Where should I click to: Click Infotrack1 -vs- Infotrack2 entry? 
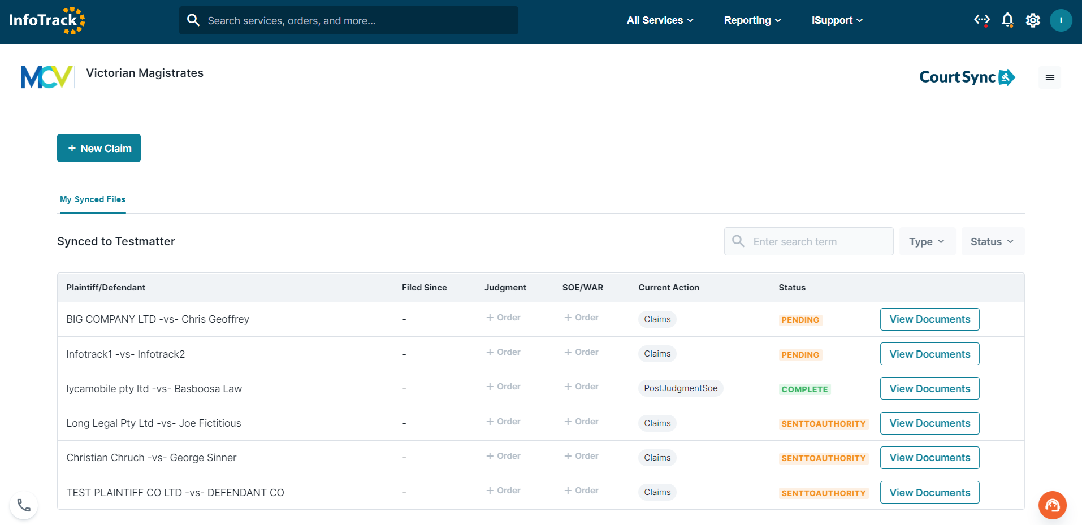125,354
